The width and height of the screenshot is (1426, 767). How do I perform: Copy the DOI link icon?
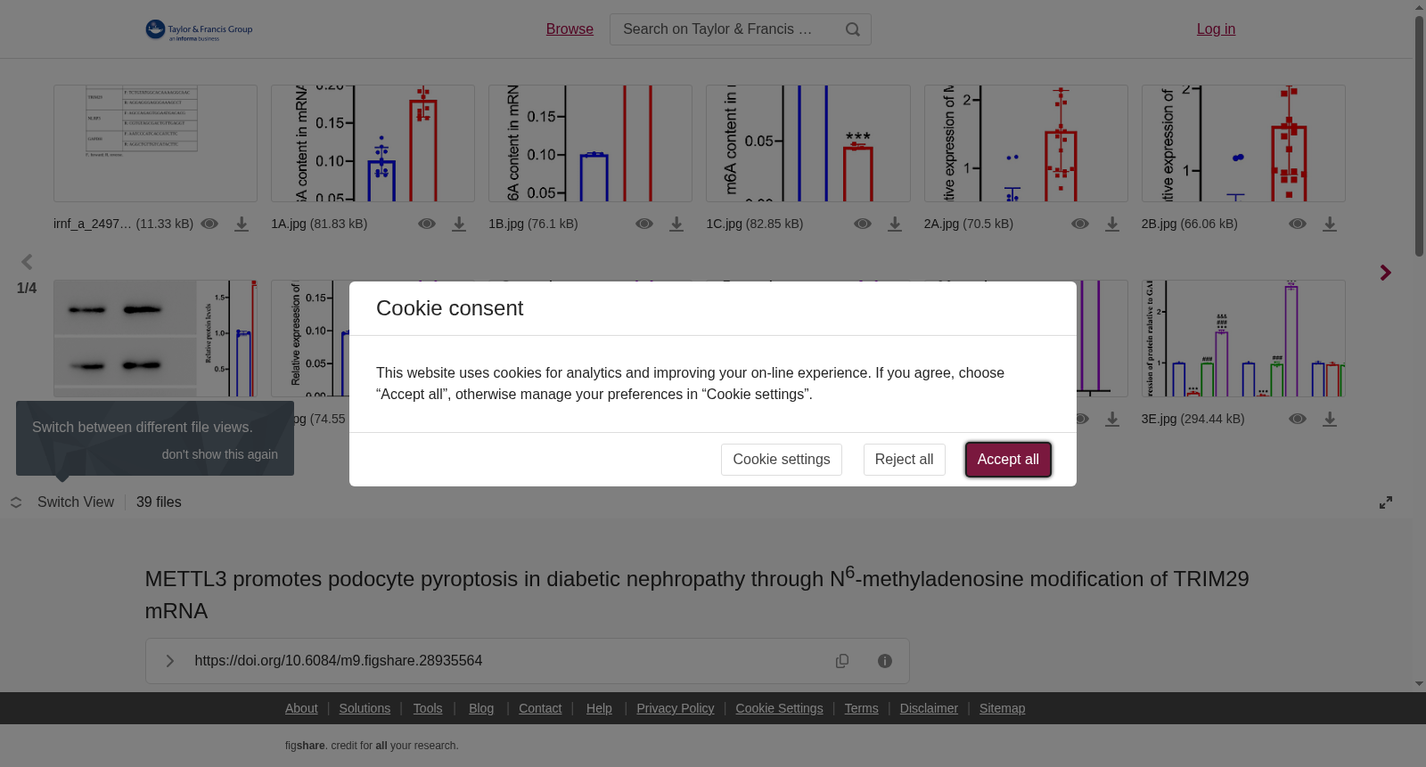[842, 661]
